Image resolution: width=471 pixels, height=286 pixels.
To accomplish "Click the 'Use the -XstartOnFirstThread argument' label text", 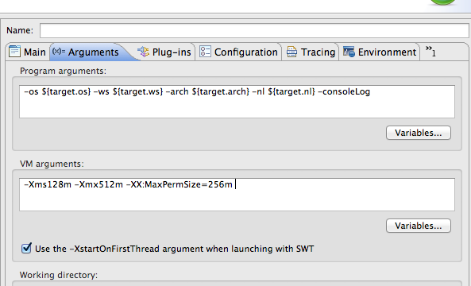I will coord(175,249).
